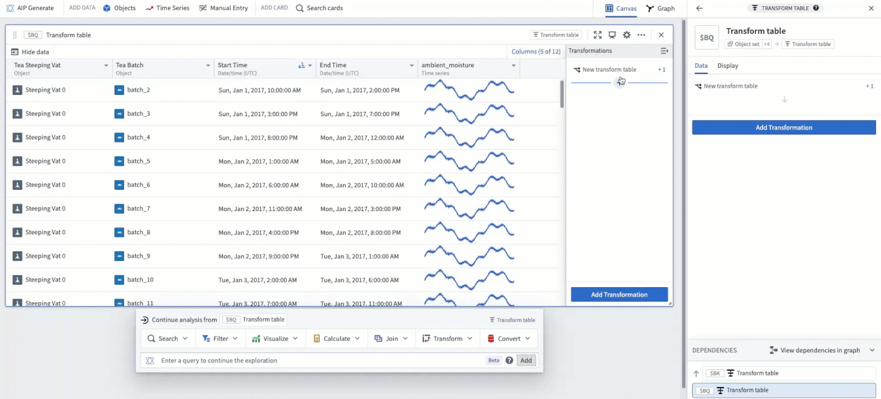Expand the Transform table card to fullscreen
This screenshot has width=881, height=399.
[598, 35]
